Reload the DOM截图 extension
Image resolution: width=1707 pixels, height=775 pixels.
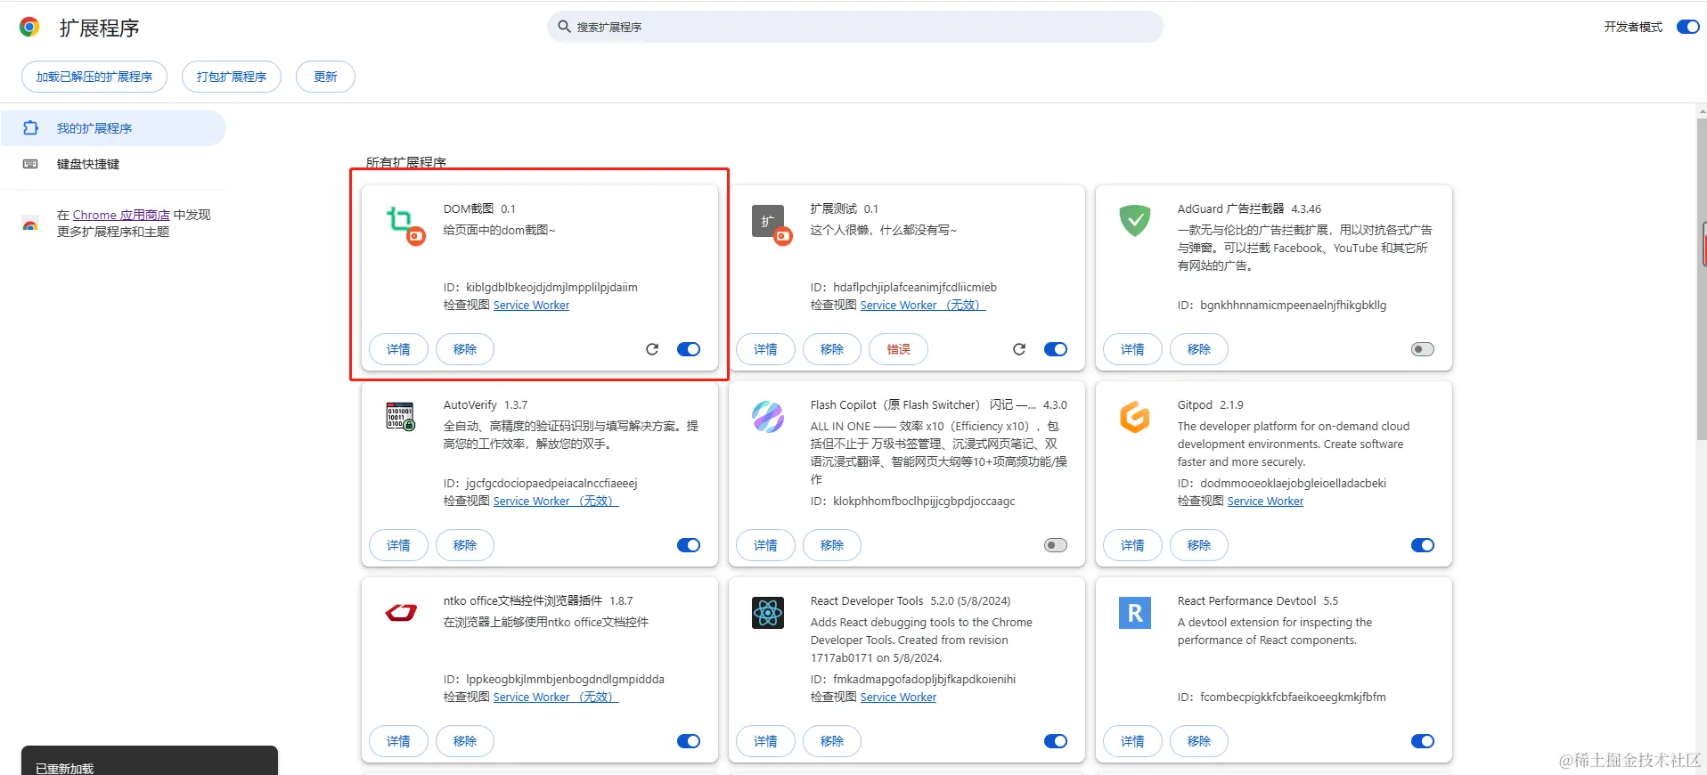pyautogui.click(x=652, y=349)
